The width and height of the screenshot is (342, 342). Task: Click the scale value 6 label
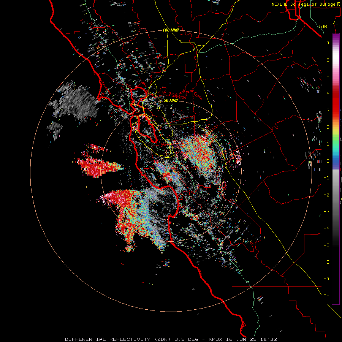tap(328, 60)
